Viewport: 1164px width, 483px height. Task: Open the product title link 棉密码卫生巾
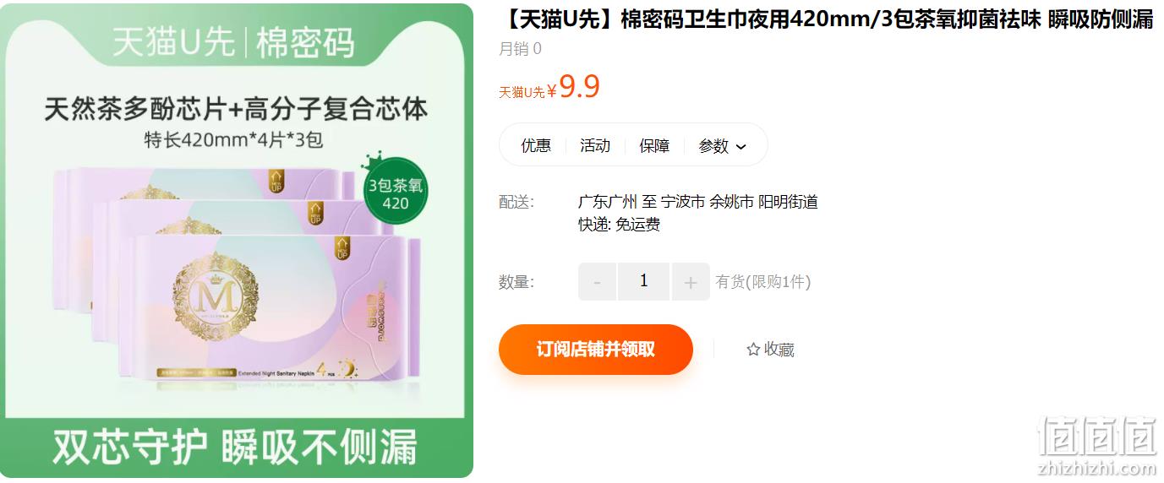click(x=826, y=19)
